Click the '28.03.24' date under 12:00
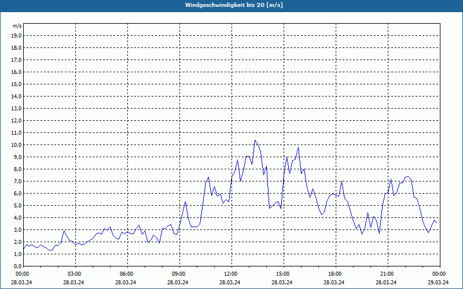Viewport: 463px width, 289px height. click(x=230, y=282)
